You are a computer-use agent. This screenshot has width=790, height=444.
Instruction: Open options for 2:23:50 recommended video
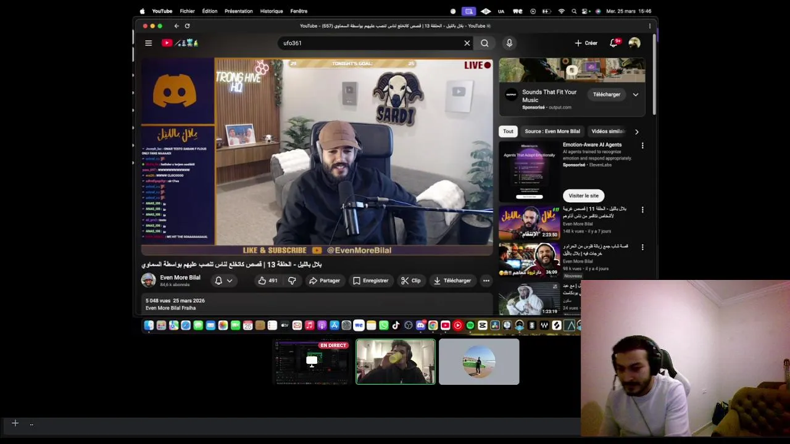click(x=642, y=210)
